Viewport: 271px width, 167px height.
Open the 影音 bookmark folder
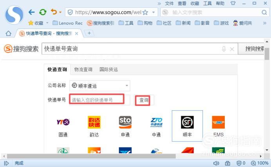(202, 23)
